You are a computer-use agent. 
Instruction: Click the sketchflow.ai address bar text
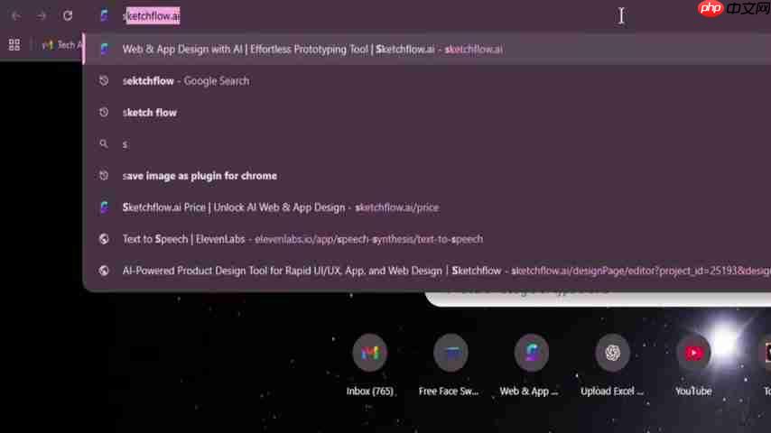(x=152, y=15)
